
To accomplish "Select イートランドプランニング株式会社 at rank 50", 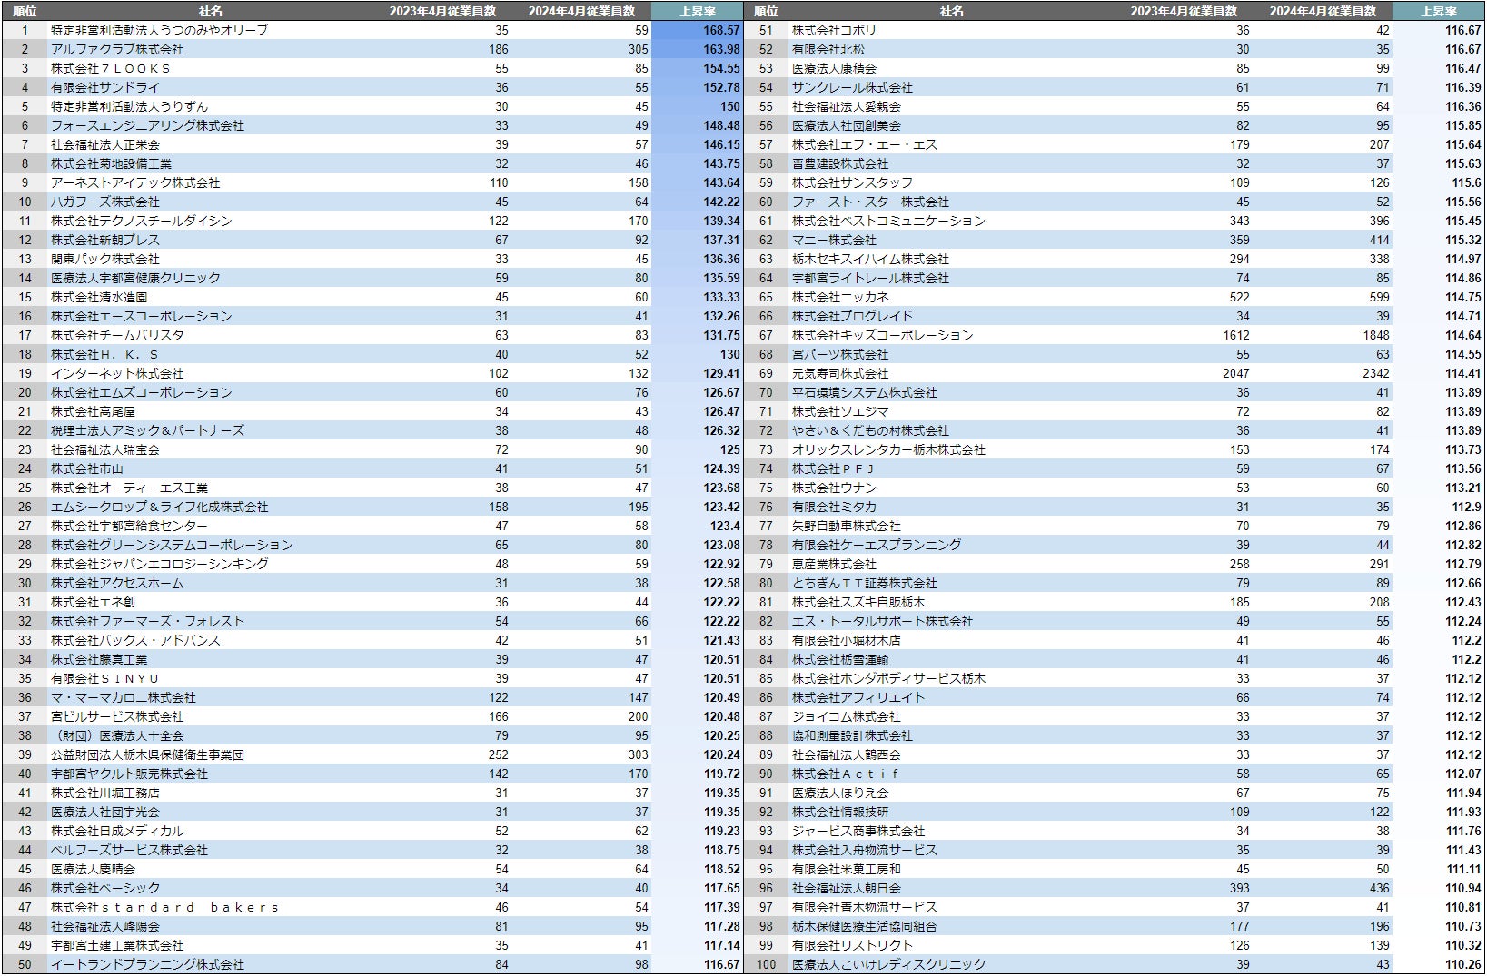I will [x=147, y=964].
